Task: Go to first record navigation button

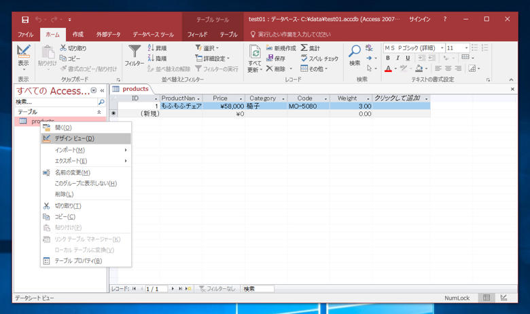Action: pos(134,289)
